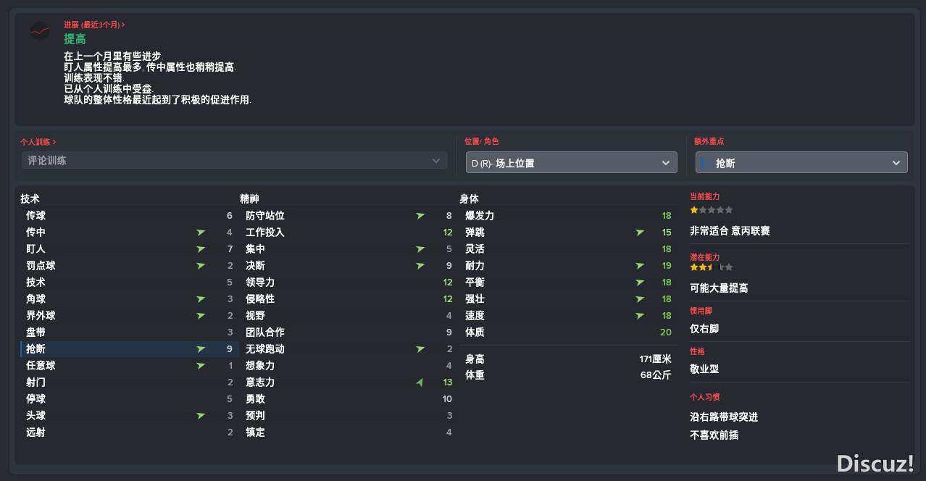The width and height of the screenshot is (926, 481).
Task: Click the improvement arrow beside 防守站位
Action: pyautogui.click(x=420, y=216)
